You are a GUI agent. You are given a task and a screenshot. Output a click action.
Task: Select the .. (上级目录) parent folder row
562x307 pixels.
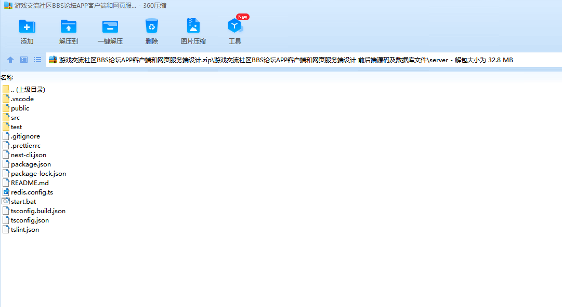pyautogui.click(x=24, y=89)
